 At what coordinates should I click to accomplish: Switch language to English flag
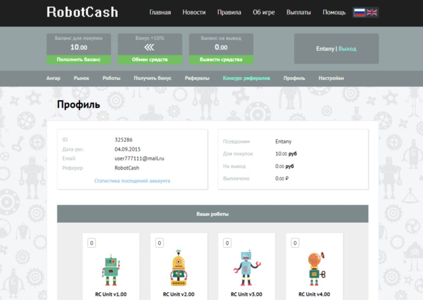click(x=372, y=12)
